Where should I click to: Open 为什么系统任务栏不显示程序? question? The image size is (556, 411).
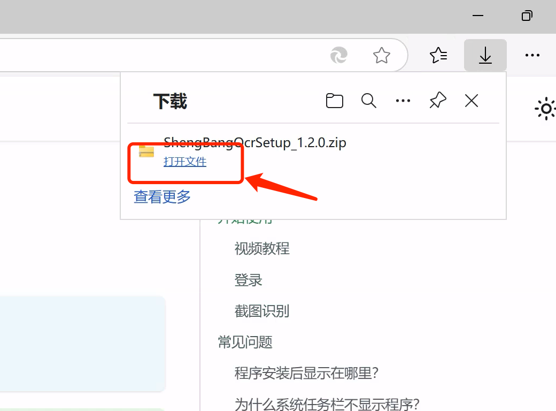pos(327,404)
